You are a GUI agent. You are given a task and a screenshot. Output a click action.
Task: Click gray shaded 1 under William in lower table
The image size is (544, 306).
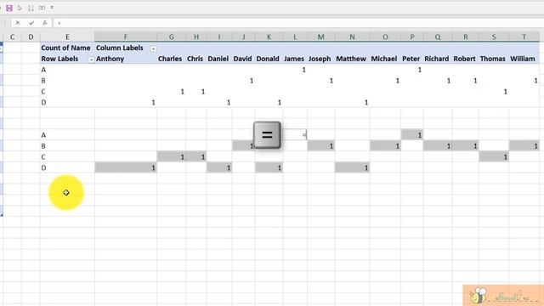pos(524,145)
